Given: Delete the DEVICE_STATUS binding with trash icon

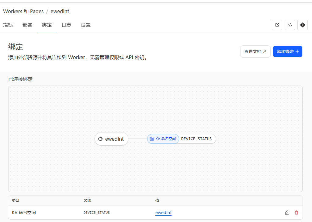Looking at the screenshot, I should tap(296, 213).
